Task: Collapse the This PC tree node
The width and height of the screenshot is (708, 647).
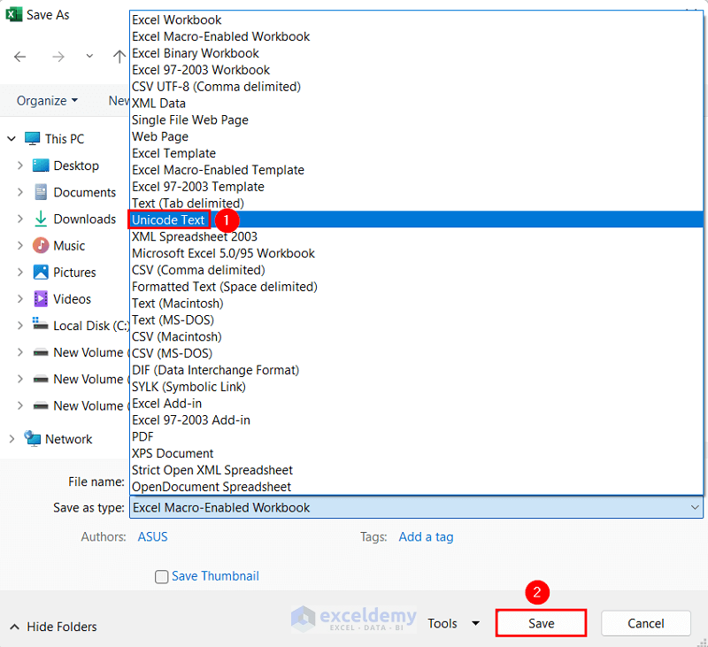Action: 12,139
